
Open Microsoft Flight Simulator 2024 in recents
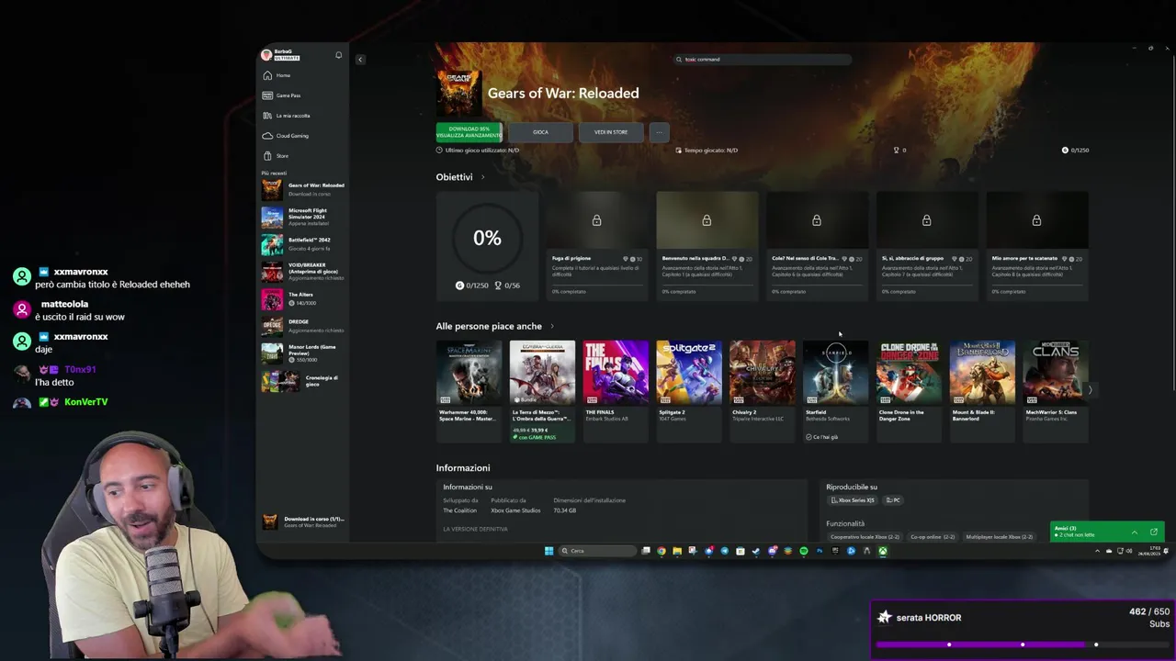click(303, 217)
